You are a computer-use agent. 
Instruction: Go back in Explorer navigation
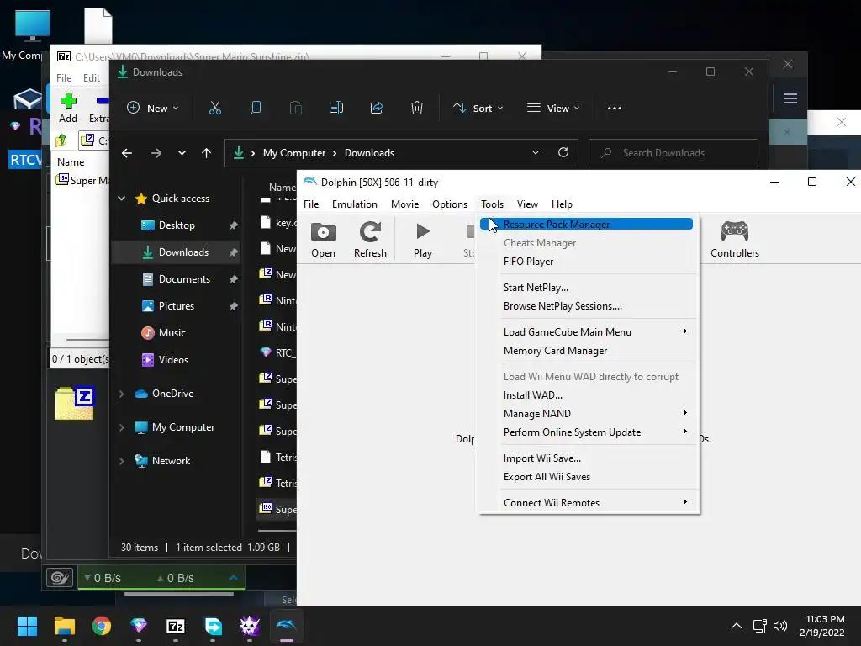(127, 153)
